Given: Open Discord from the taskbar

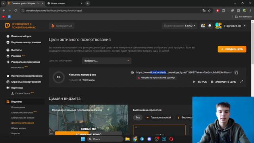Looking at the screenshot, I should (x=149, y=139).
